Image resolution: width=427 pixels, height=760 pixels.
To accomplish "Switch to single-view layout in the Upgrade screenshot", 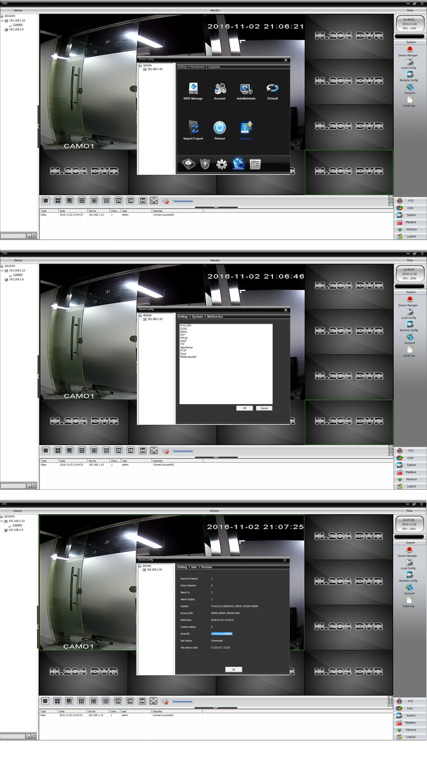I will point(46,201).
